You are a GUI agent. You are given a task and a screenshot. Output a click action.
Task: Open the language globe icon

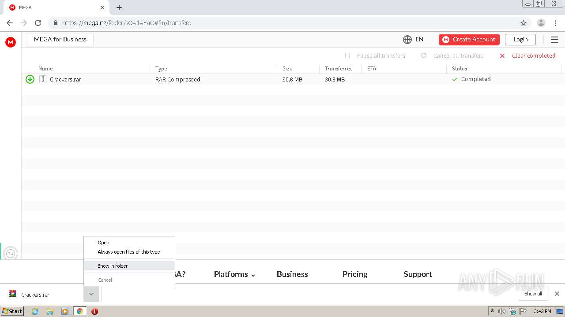tap(407, 40)
